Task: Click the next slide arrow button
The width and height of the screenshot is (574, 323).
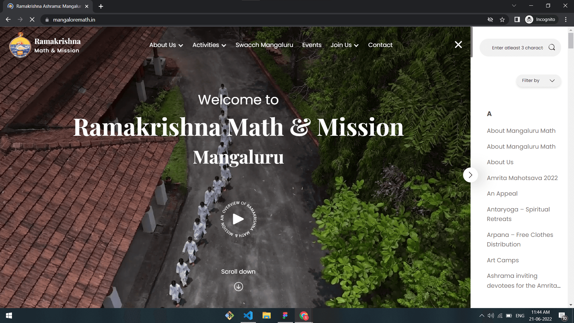Action: click(470, 175)
